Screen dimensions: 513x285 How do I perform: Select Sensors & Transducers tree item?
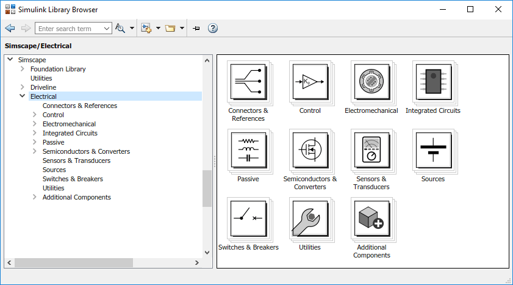(77, 161)
